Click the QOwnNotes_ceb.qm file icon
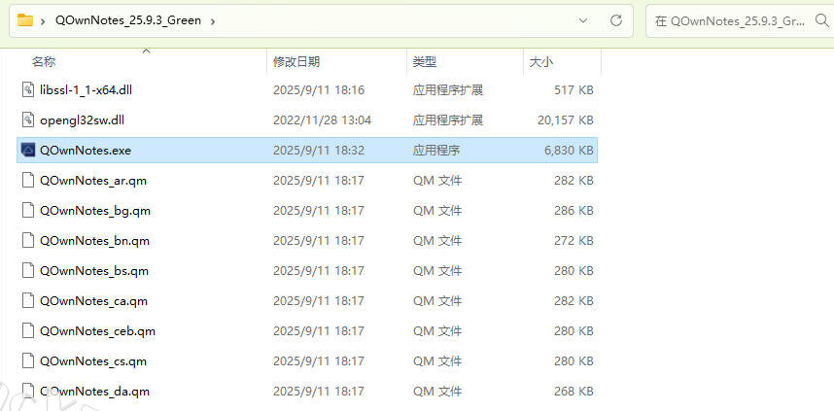The image size is (834, 411). 27,330
